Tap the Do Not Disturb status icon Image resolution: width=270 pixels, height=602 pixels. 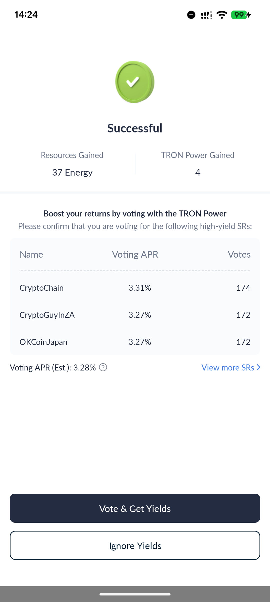click(x=191, y=15)
